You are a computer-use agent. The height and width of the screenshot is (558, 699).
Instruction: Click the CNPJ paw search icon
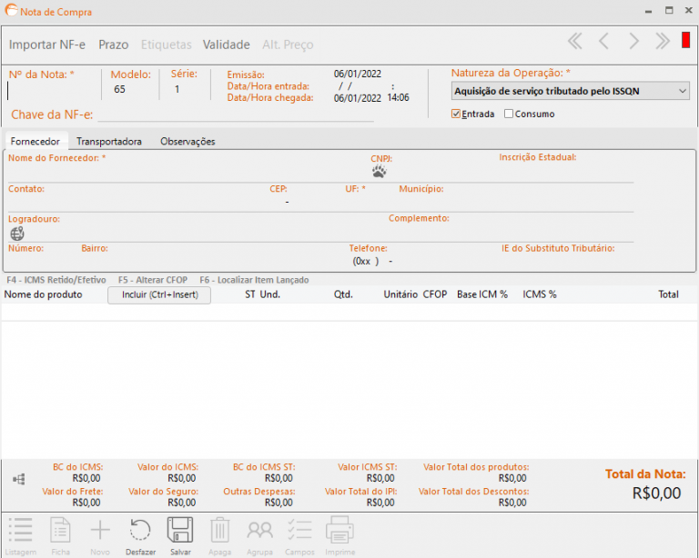coord(380,171)
